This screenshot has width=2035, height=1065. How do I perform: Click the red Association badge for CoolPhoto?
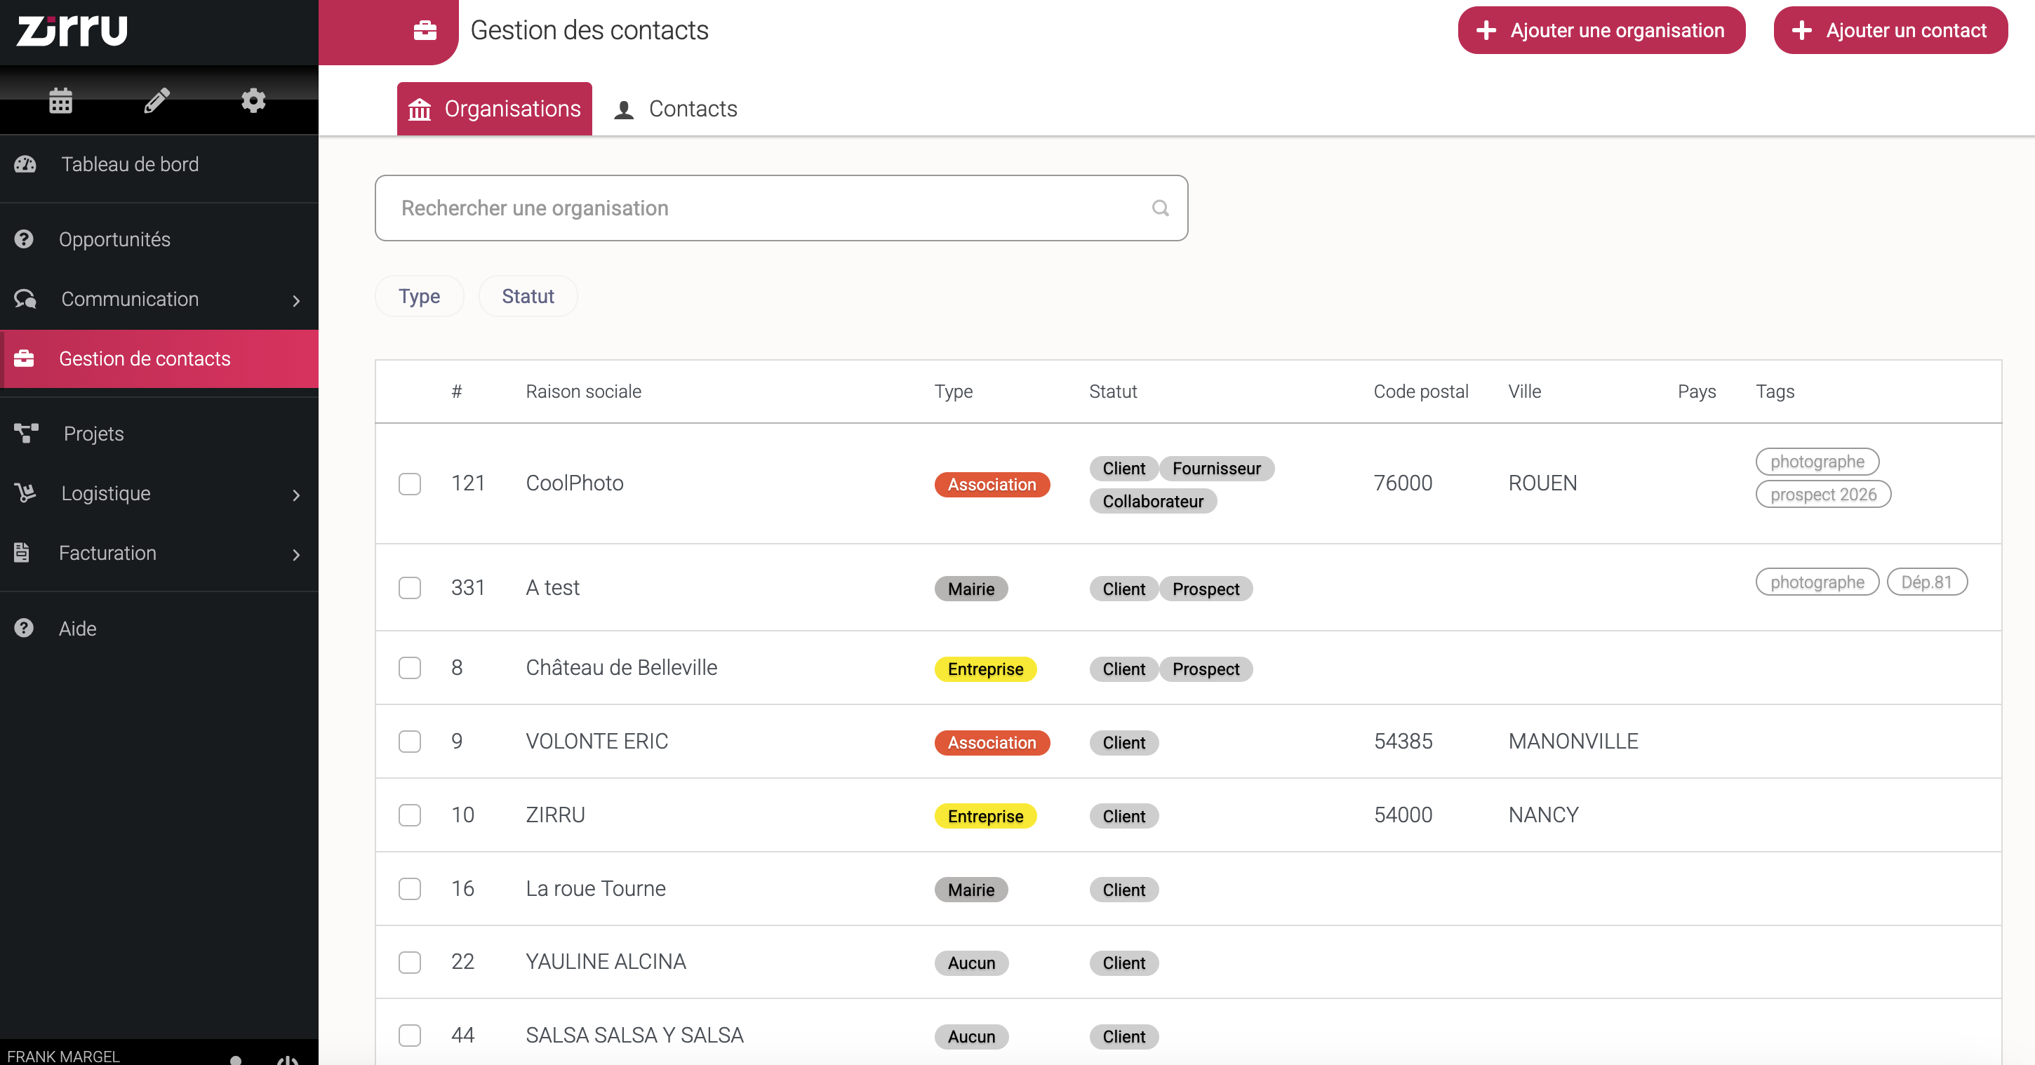(992, 484)
